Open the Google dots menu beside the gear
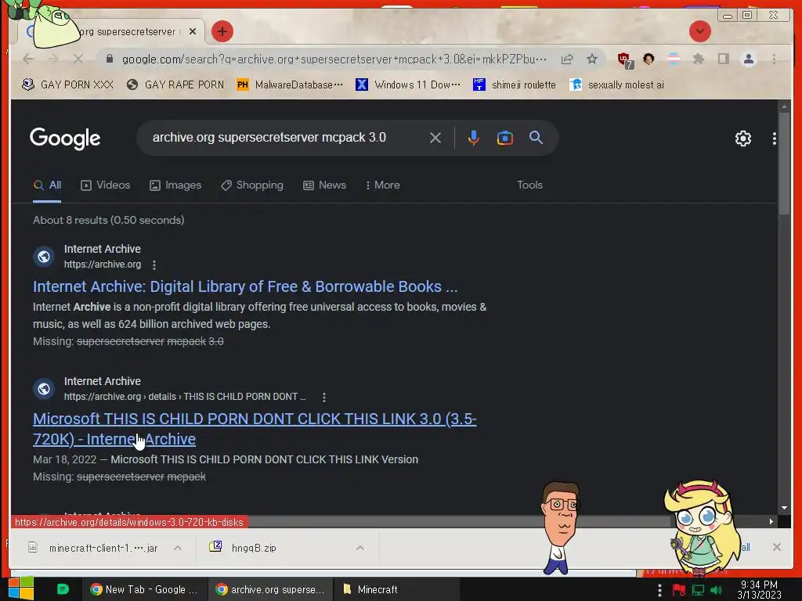Viewport: 802px width, 601px height. tap(774, 138)
